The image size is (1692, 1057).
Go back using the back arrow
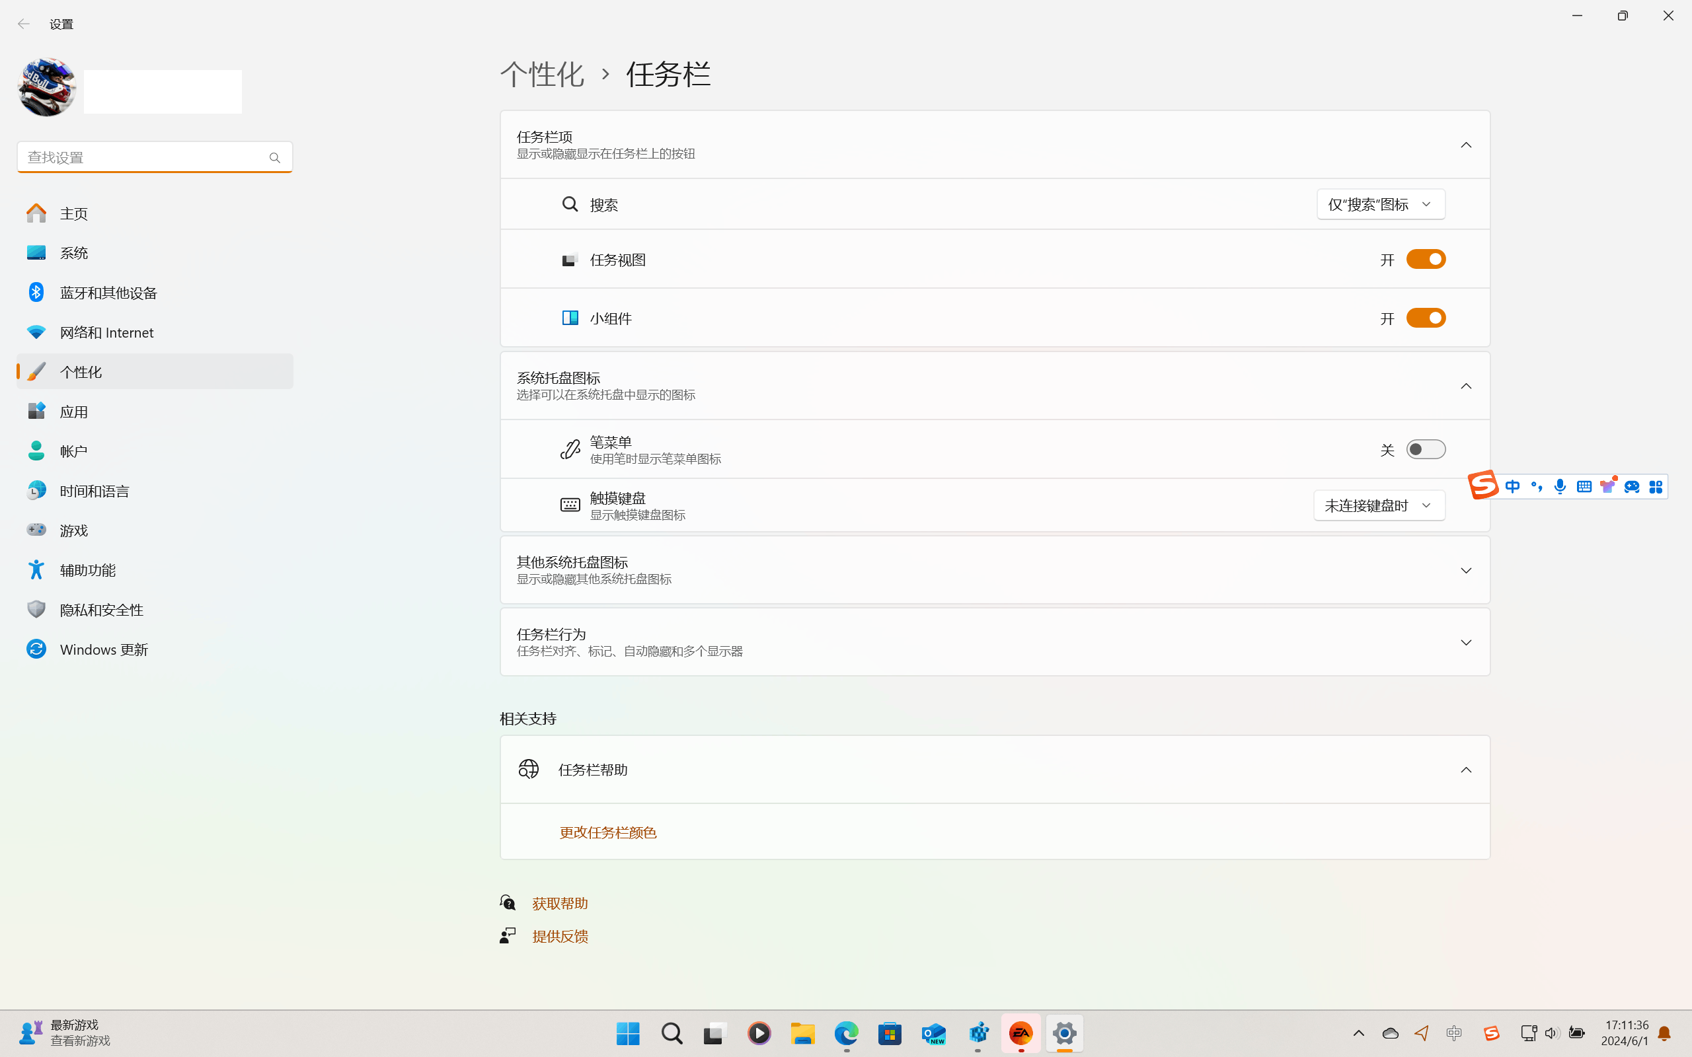(23, 24)
